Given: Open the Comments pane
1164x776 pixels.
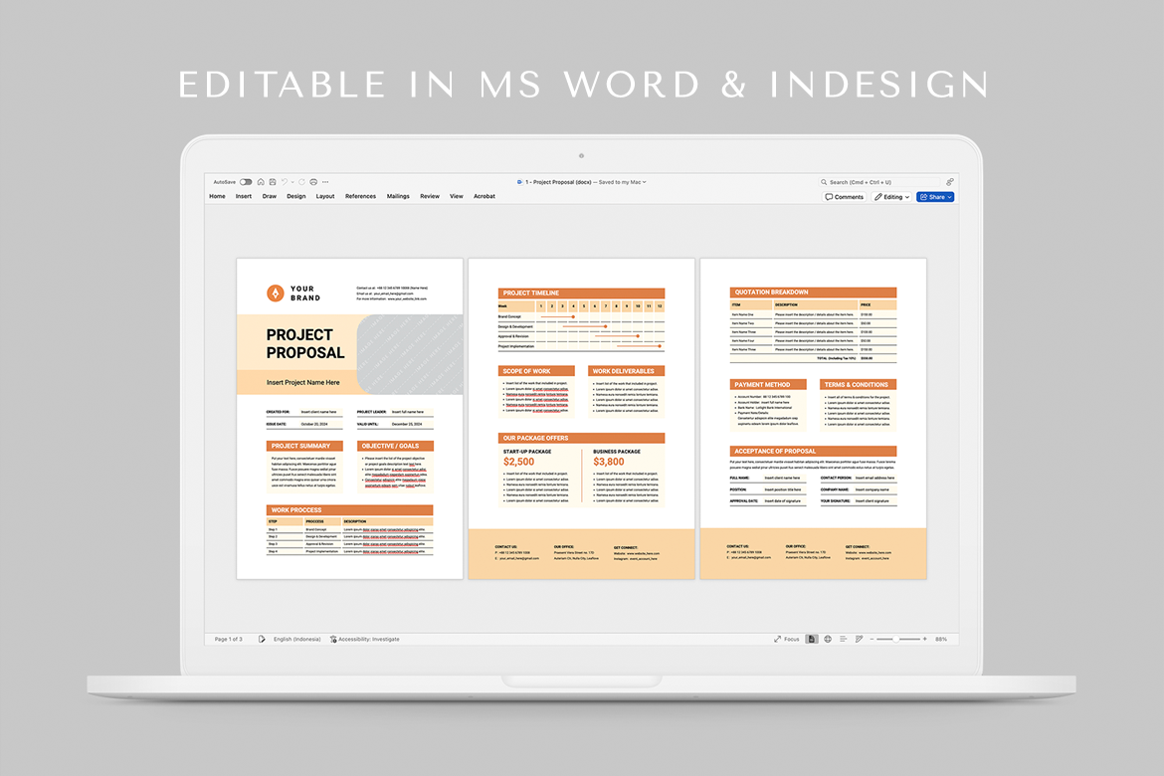Looking at the screenshot, I should pyautogui.click(x=845, y=197).
